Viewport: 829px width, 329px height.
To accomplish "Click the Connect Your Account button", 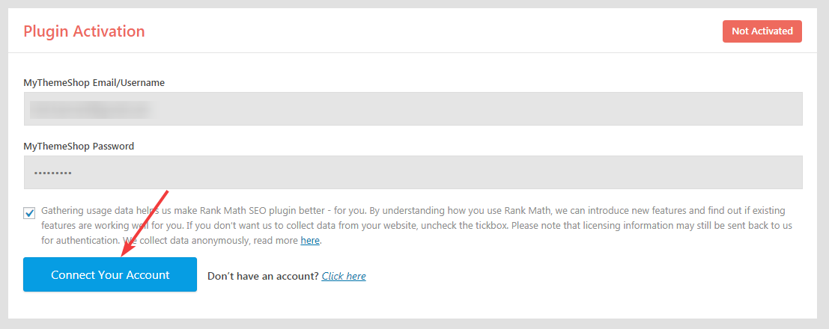I will click(110, 274).
